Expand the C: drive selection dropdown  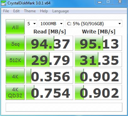click(x=94, y=24)
